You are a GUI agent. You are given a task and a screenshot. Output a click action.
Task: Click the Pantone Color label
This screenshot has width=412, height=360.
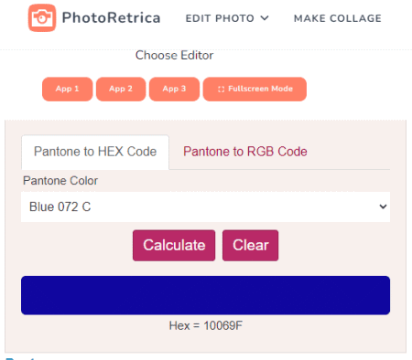[60, 181]
